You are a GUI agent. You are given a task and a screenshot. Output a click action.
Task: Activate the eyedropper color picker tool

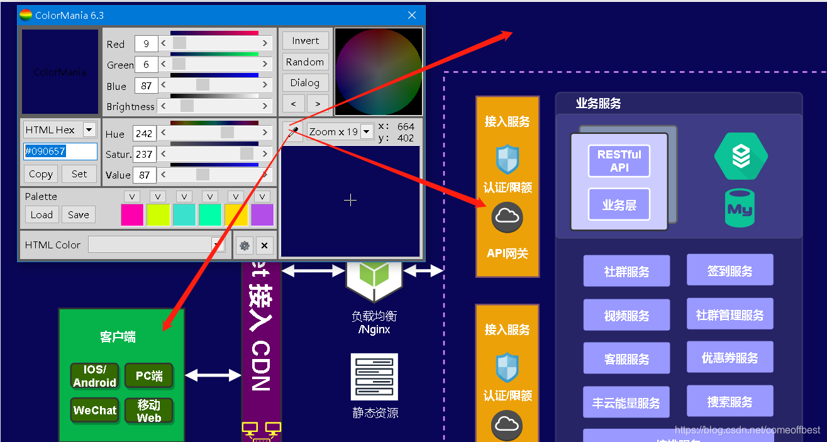click(x=292, y=131)
